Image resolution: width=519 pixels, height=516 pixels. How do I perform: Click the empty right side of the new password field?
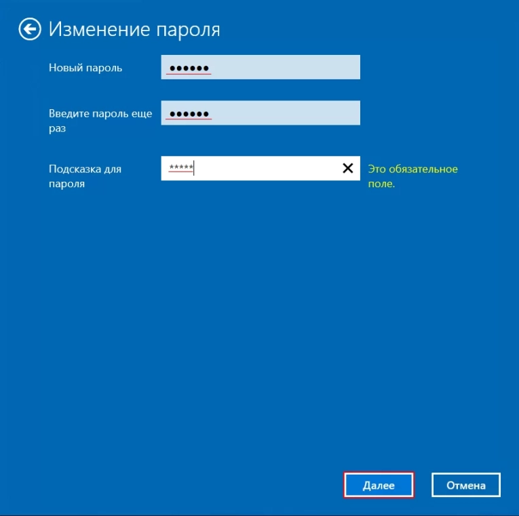(x=305, y=68)
